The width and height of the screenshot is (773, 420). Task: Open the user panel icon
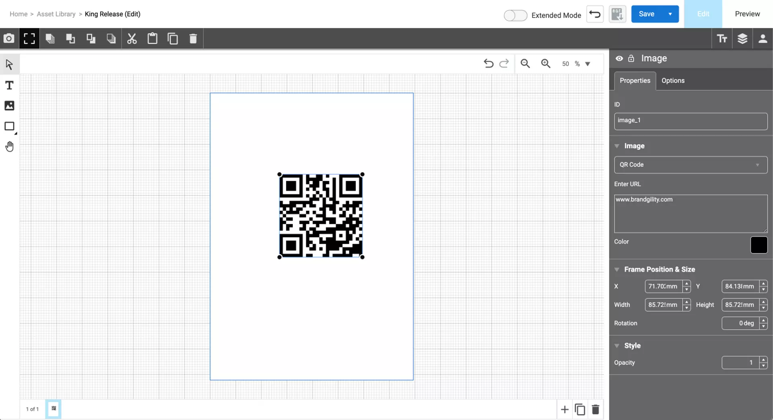tap(763, 39)
